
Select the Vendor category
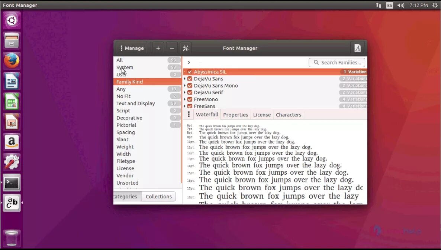pyautogui.click(x=148, y=176)
